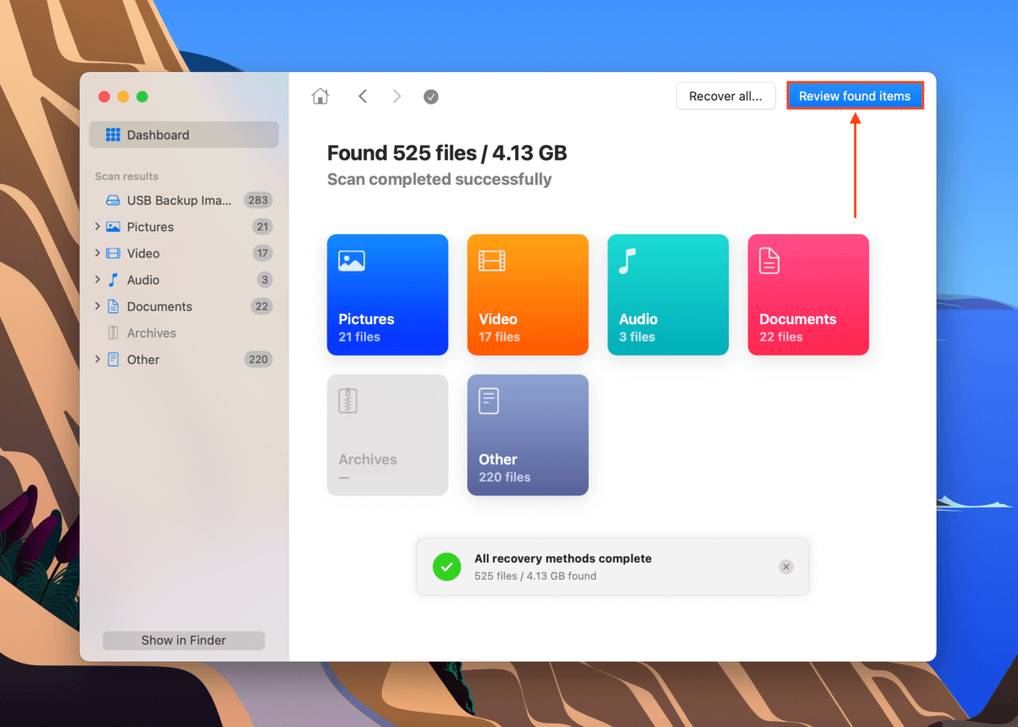The height and width of the screenshot is (727, 1018).
Task: Open the Pictures 21 files card
Action: pyautogui.click(x=387, y=294)
